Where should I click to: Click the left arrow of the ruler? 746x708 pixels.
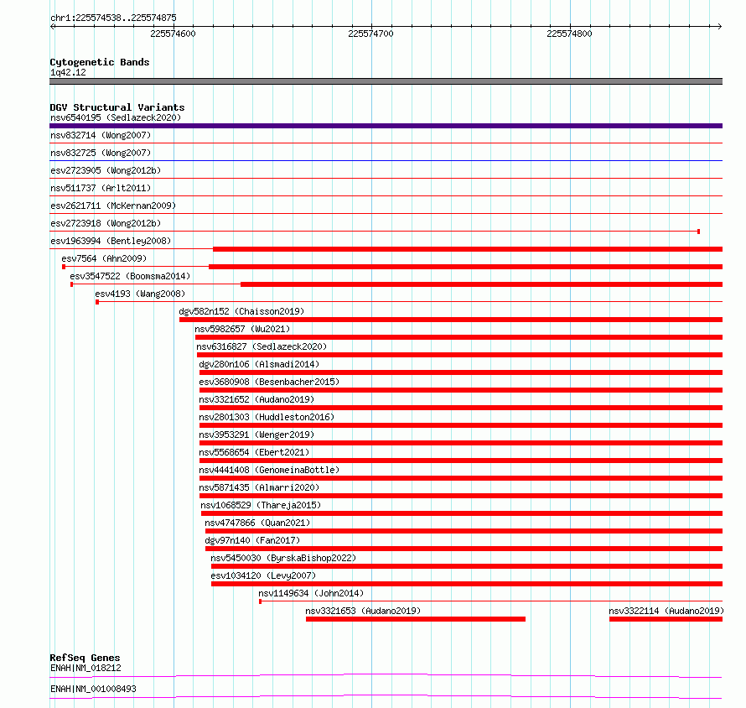coord(52,27)
